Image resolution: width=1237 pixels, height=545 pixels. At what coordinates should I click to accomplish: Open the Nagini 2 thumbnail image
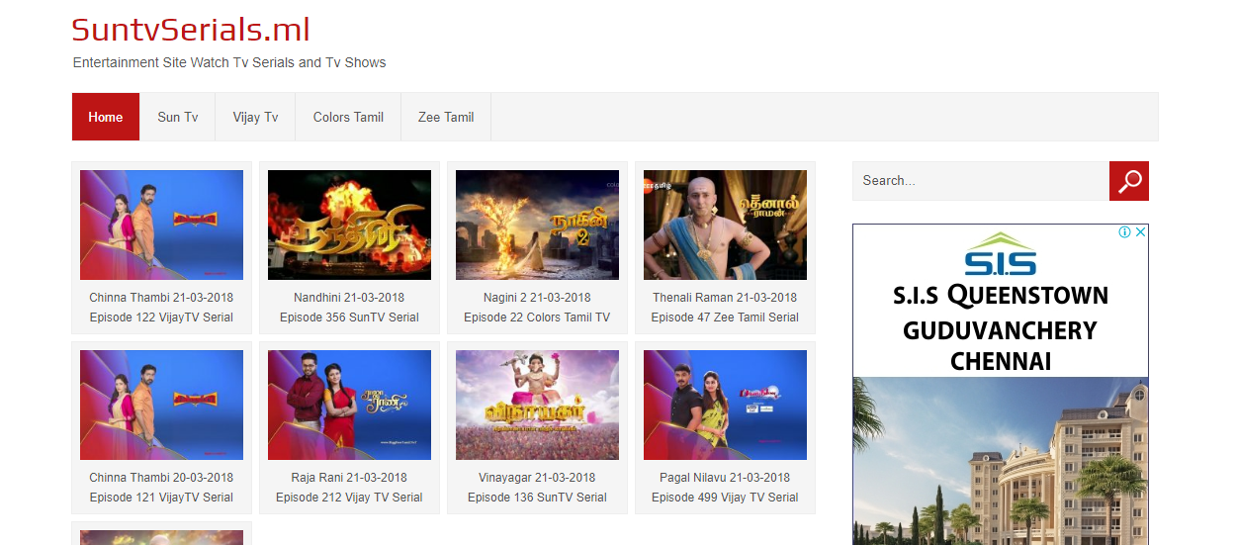point(537,225)
